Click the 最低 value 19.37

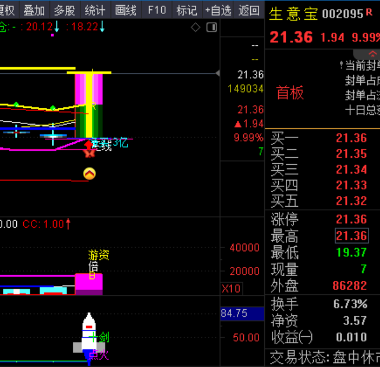tap(351, 252)
